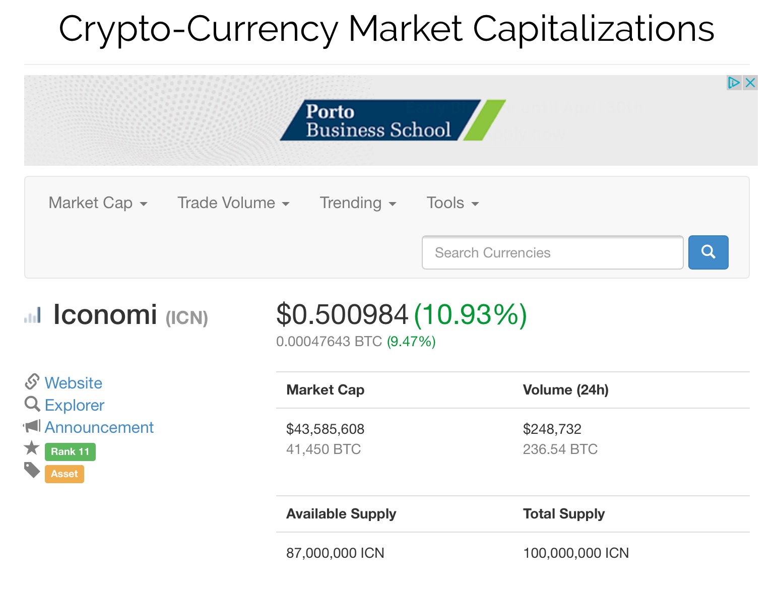Click the magnifier search button
This screenshot has height=589, width=774.
coord(708,252)
